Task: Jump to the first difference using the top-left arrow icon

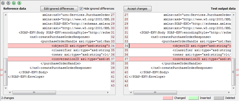Action: [x=3, y=3]
